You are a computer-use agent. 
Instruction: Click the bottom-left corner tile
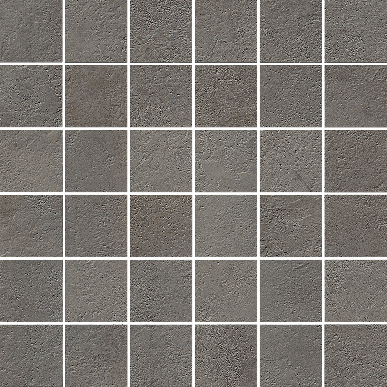[x=31, y=356]
